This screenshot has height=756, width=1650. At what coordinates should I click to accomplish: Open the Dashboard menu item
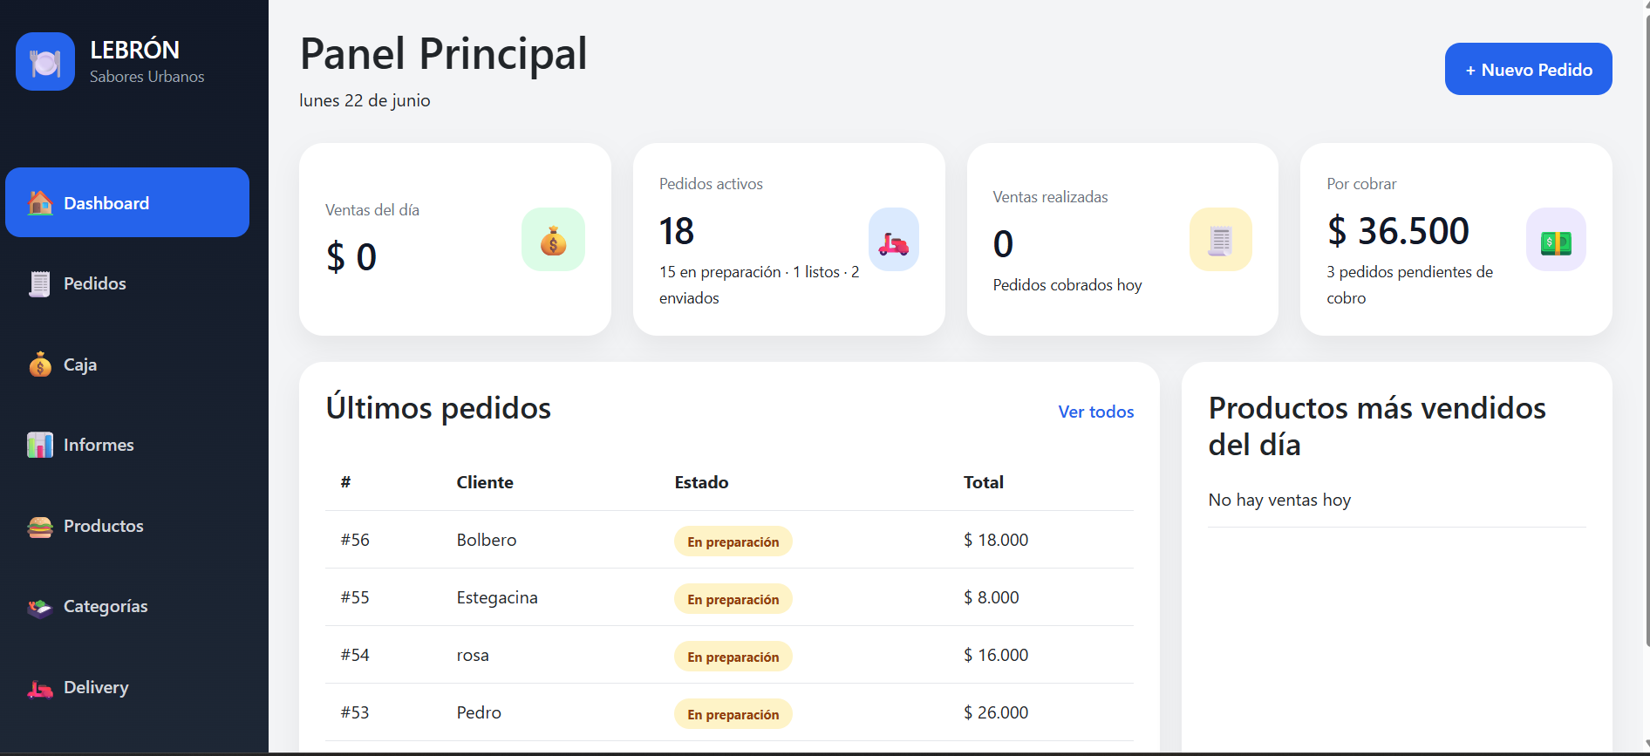pos(127,202)
